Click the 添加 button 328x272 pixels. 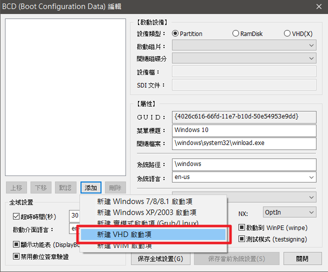[90, 187]
